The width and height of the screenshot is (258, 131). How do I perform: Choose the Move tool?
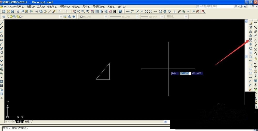(251, 44)
